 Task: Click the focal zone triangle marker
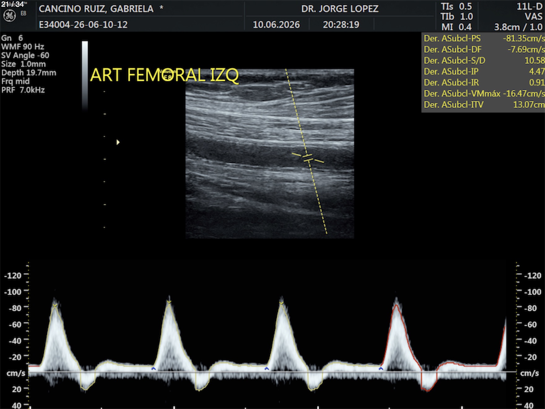click(x=118, y=142)
